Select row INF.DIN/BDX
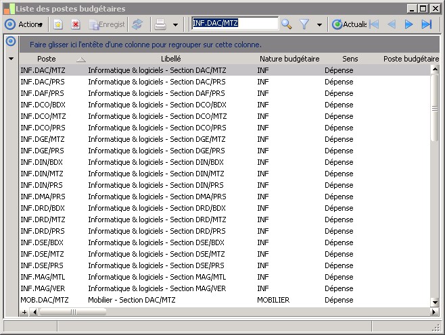Viewport: 445px width, 335px height. pyautogui.click(x=225, y=162)
